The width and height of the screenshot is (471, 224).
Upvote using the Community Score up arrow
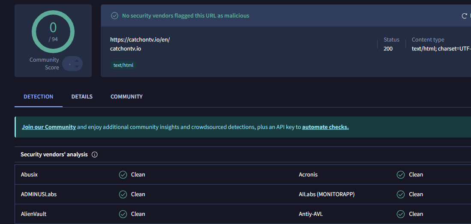(77, 61)
